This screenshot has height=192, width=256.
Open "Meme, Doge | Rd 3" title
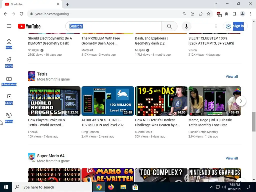[210, 122]
